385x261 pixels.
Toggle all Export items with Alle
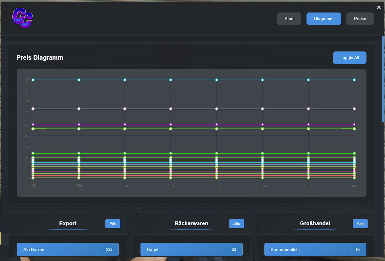113,224
